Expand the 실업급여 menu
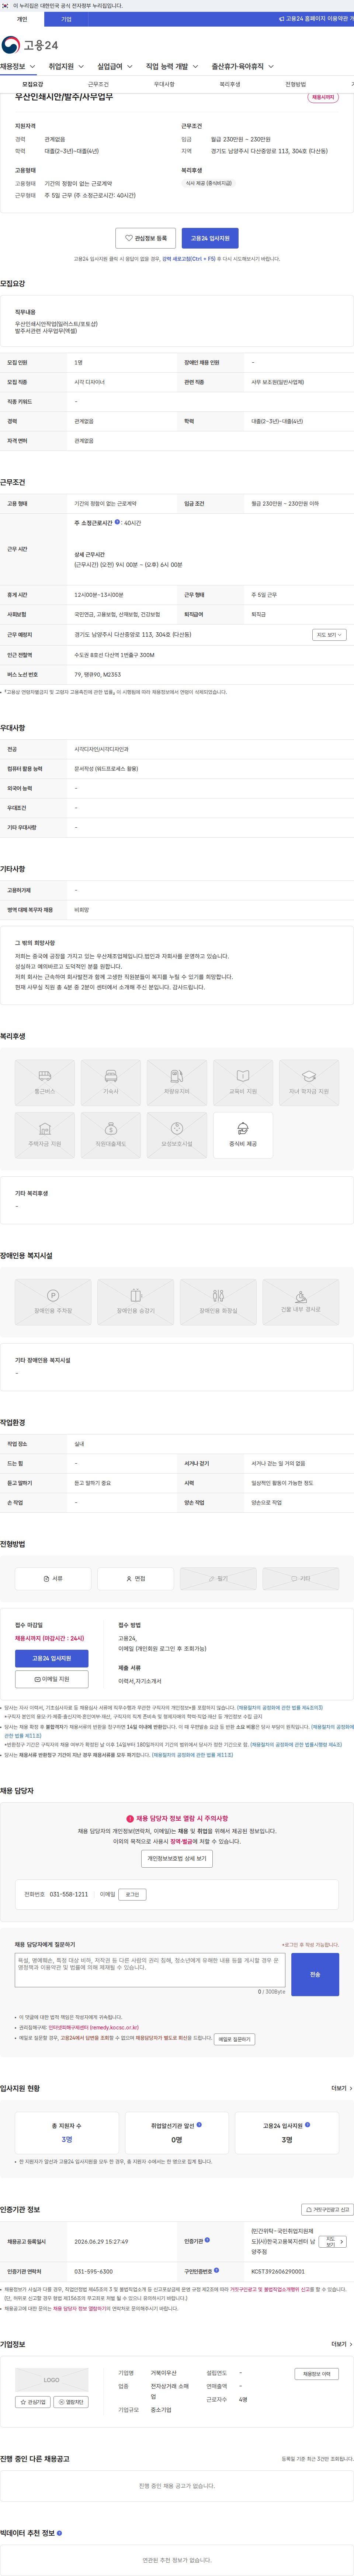The image size is (354, 2576). tap(115, 67)
